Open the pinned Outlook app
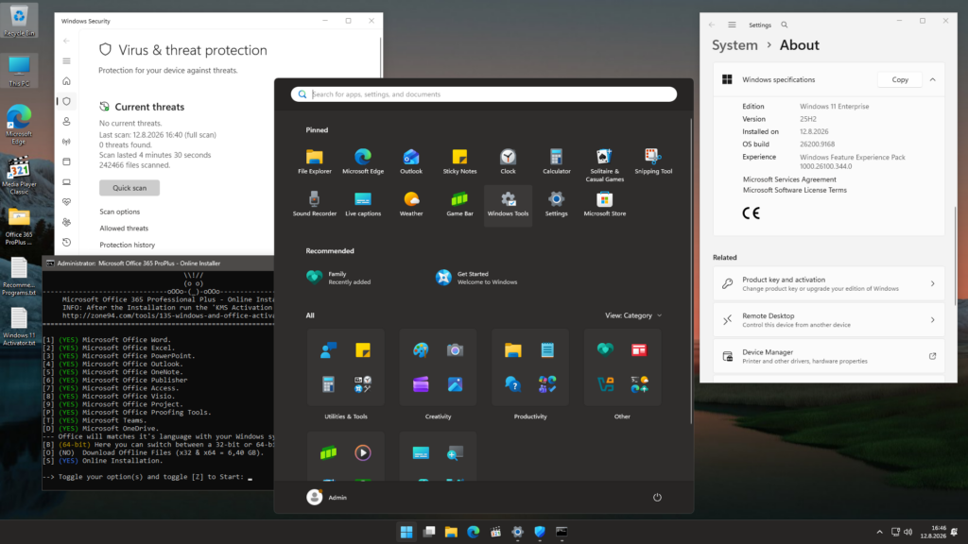The width and height of the screenshot is (968, 544). click(x=411, y=161)
